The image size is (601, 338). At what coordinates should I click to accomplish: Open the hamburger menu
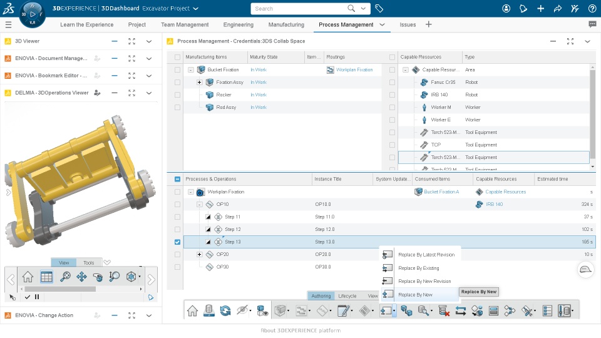tap(8, 24)
